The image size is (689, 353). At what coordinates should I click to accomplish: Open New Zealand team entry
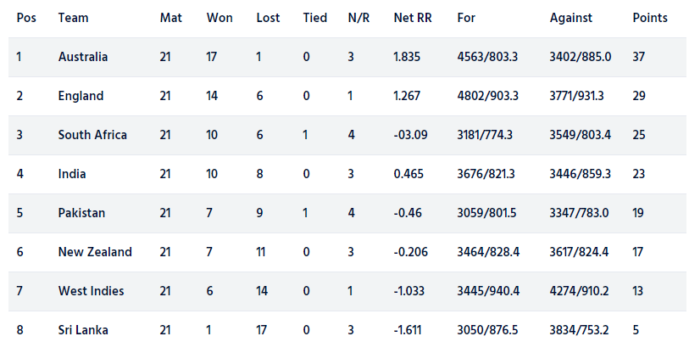(x=95, y=252)
